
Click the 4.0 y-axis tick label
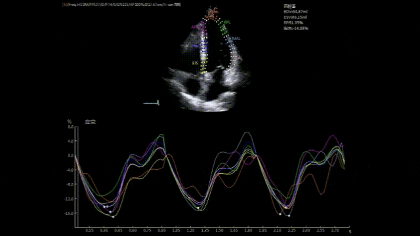70,141
